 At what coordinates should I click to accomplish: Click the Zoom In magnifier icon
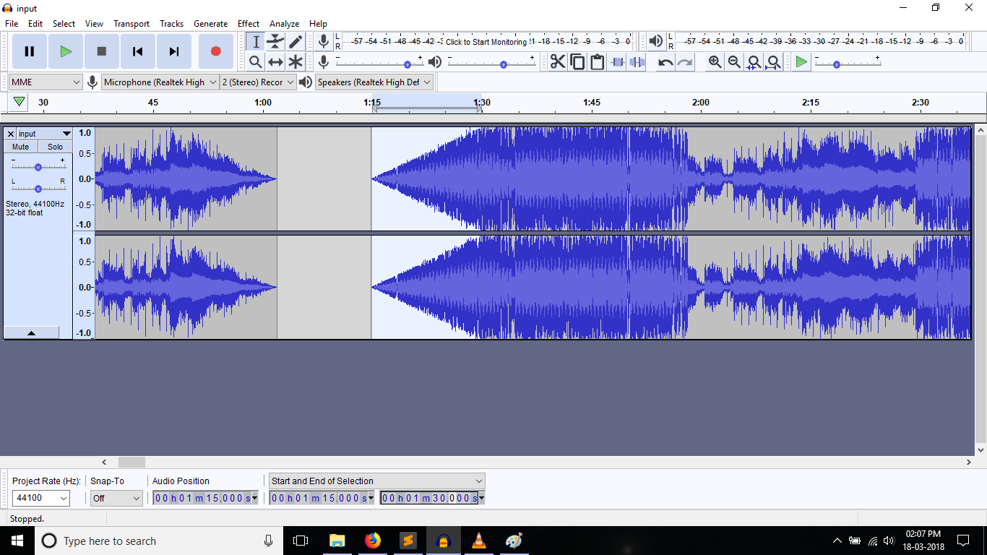[715, 62]
